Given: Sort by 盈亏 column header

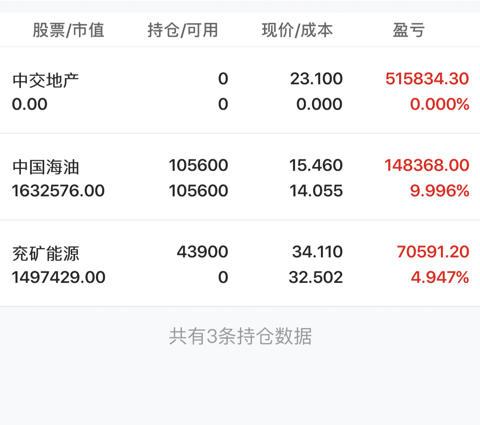Looking at the screenshot, I should pyautogui.click(x=409, y=30).
